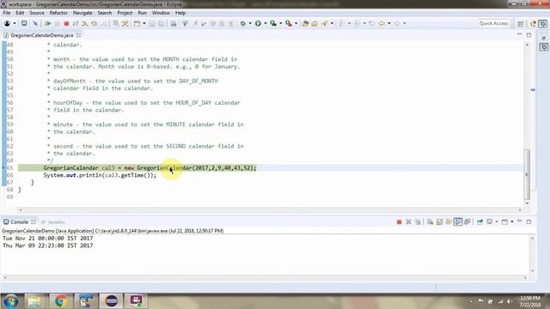Open the Project menu
This screenshot has width=550, height=309.
click(125, 13)
